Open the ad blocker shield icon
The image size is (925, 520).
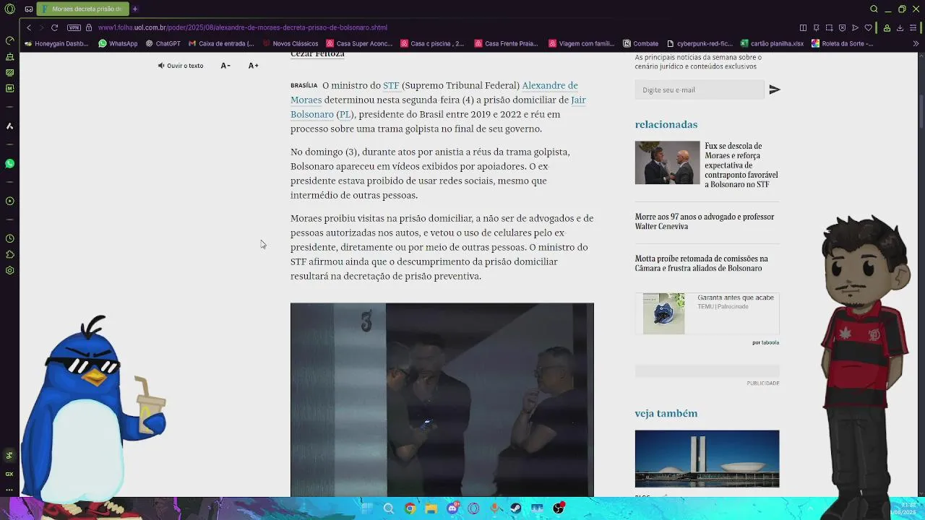[x=842, y=27]
